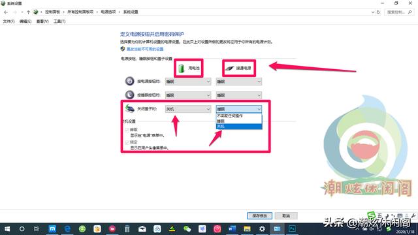This screenshot has width=418, height=235.
Task: Open Microsoft Word from the taskbar
Action: (x=232, y=229)
